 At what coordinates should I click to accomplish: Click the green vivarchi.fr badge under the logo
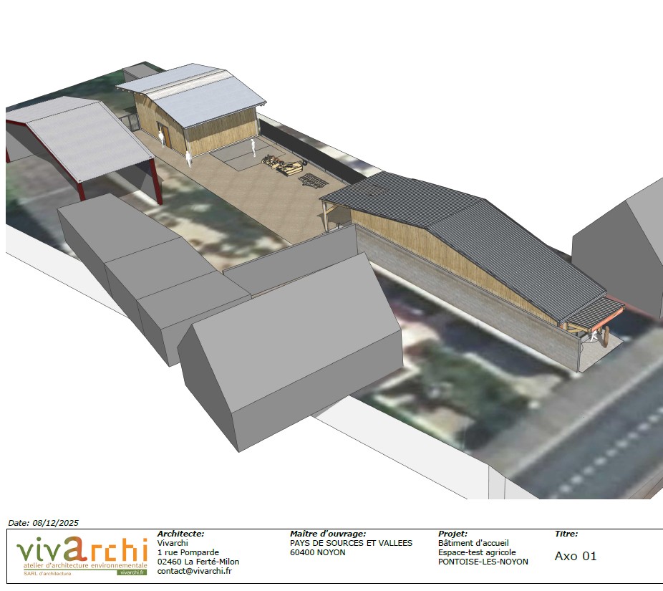click(131, 572)
